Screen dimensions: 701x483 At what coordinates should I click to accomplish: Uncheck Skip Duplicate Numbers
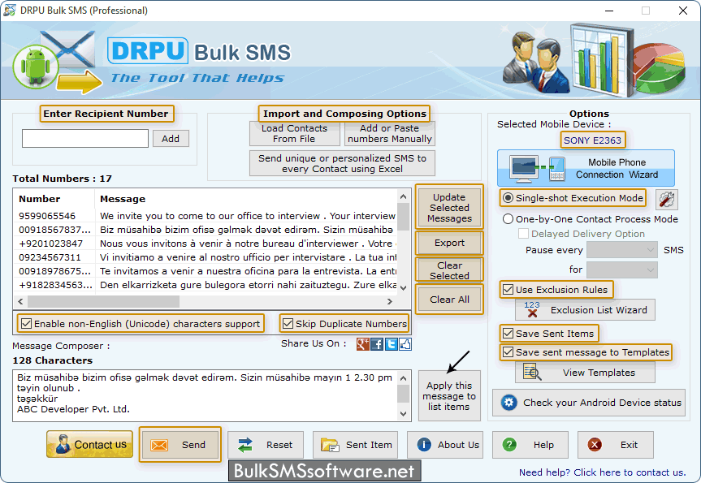[288, 324]
